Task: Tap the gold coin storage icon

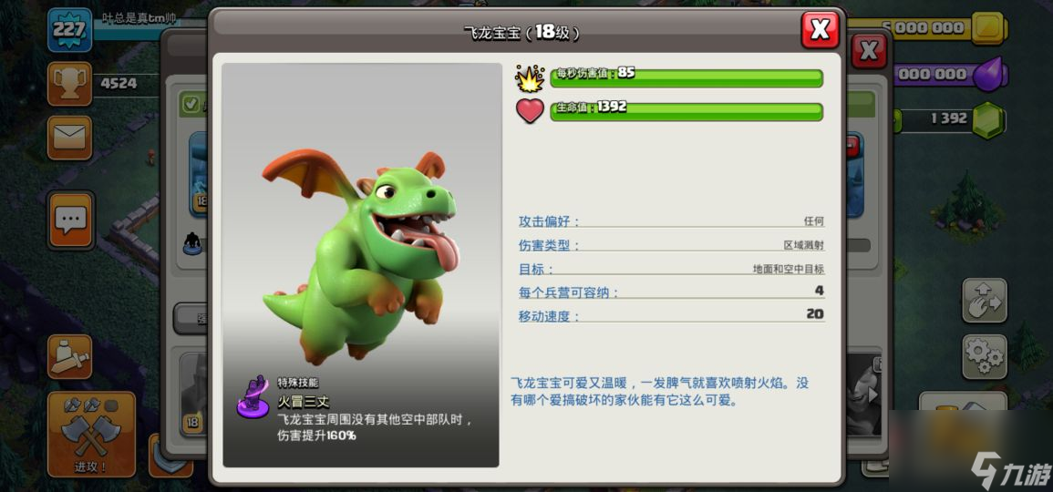Action: (x=990, y=28)
